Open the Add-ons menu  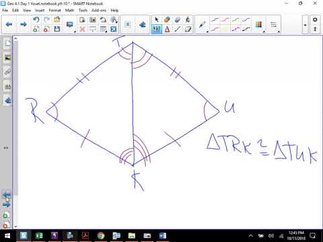pyautogui.click(x=99, y=10)
